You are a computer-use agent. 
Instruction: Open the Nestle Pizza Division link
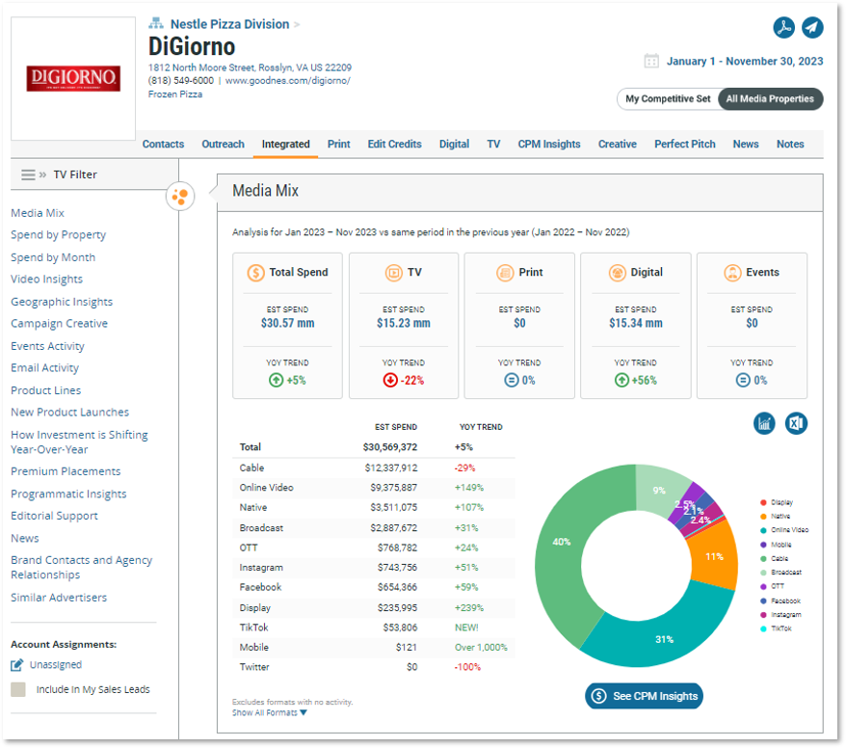click(x=230, y=24)
